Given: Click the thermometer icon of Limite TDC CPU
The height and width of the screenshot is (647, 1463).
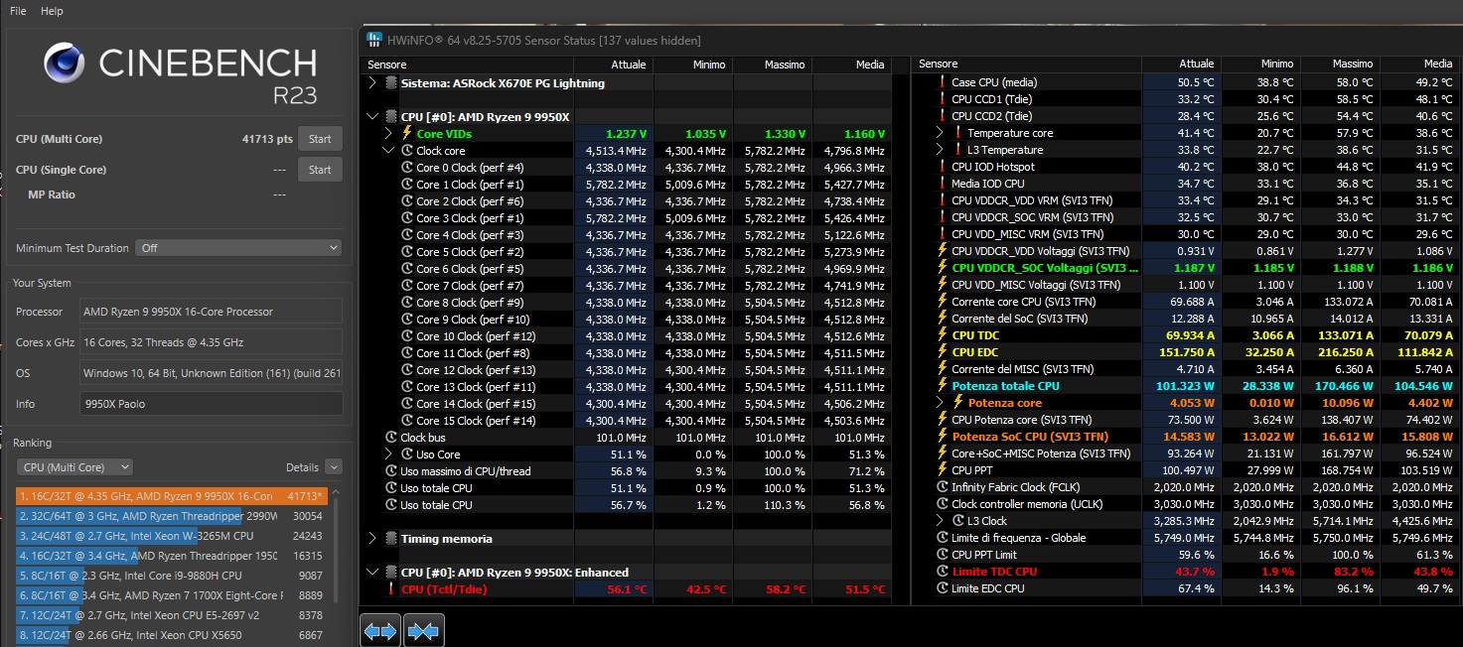Looking at the screenshot, I should coord(943,572).
